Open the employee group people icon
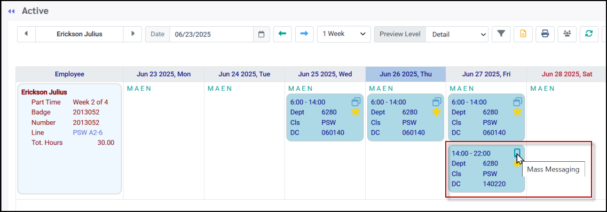The height and width of the screenshot is (212, 607). 567,34
